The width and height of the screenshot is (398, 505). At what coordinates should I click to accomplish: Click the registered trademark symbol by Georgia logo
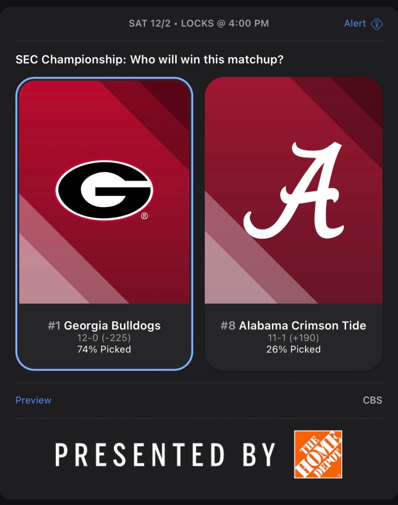point(144,216)
